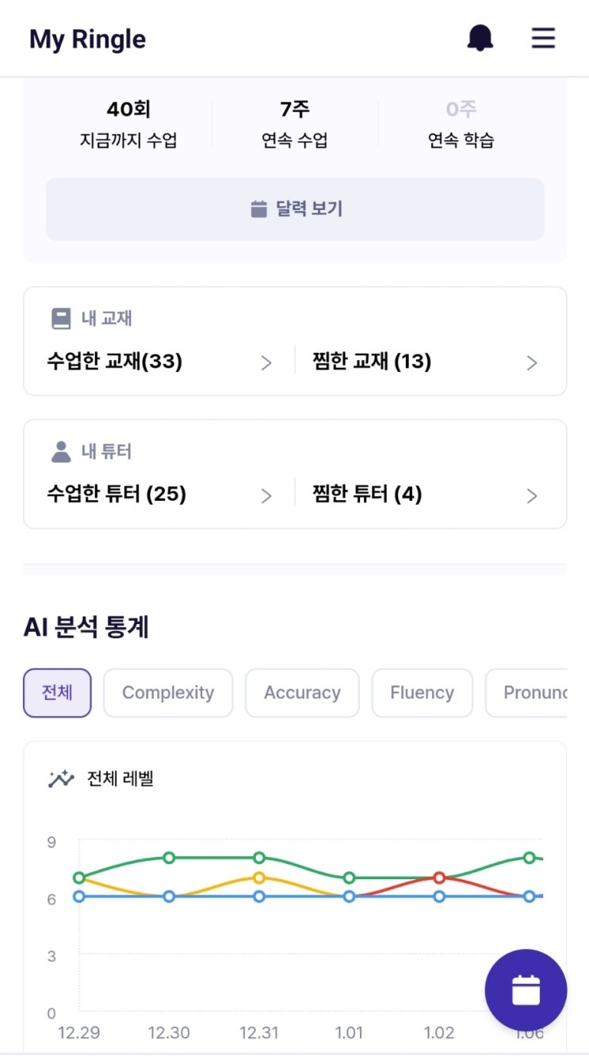This screenshot has height=1056, width=589.
Task: Switch to the Complexity tab
Action: click(x=168, y=693)
